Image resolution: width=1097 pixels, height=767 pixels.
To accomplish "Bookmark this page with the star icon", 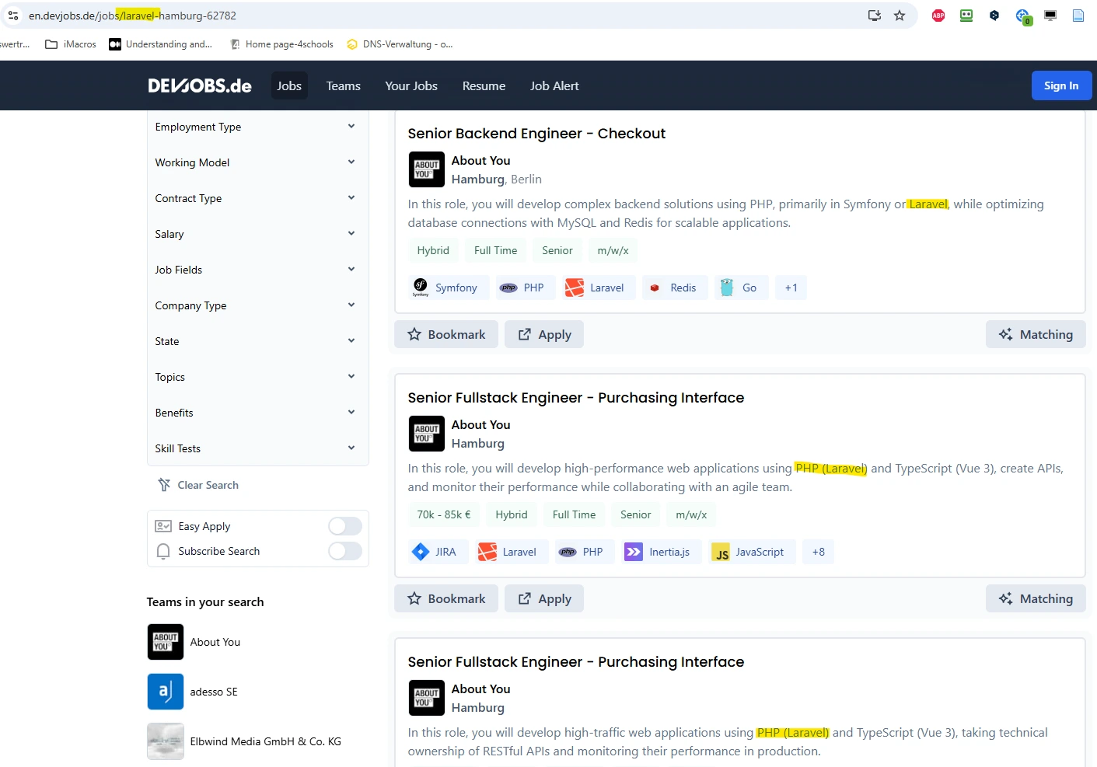I will click(x=900, y=16).
